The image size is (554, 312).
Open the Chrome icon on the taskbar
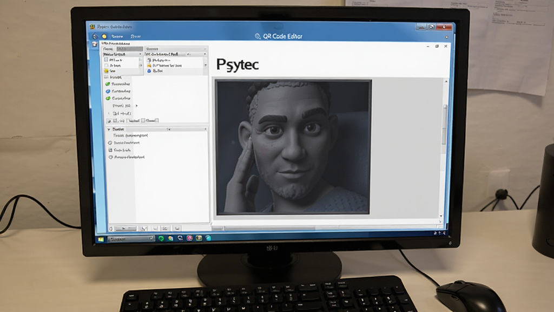pos(170,238)
